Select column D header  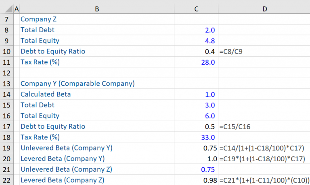click(x=264, y=8)
